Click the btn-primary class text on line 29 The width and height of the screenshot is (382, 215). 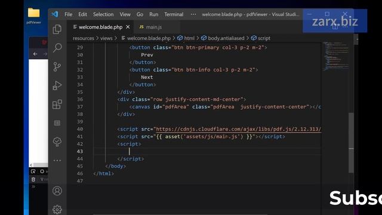[202, 48]
